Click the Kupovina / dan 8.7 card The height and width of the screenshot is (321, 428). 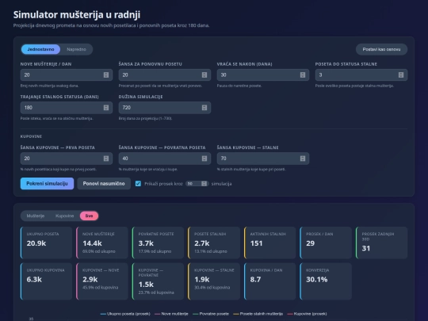click(269, 281)
